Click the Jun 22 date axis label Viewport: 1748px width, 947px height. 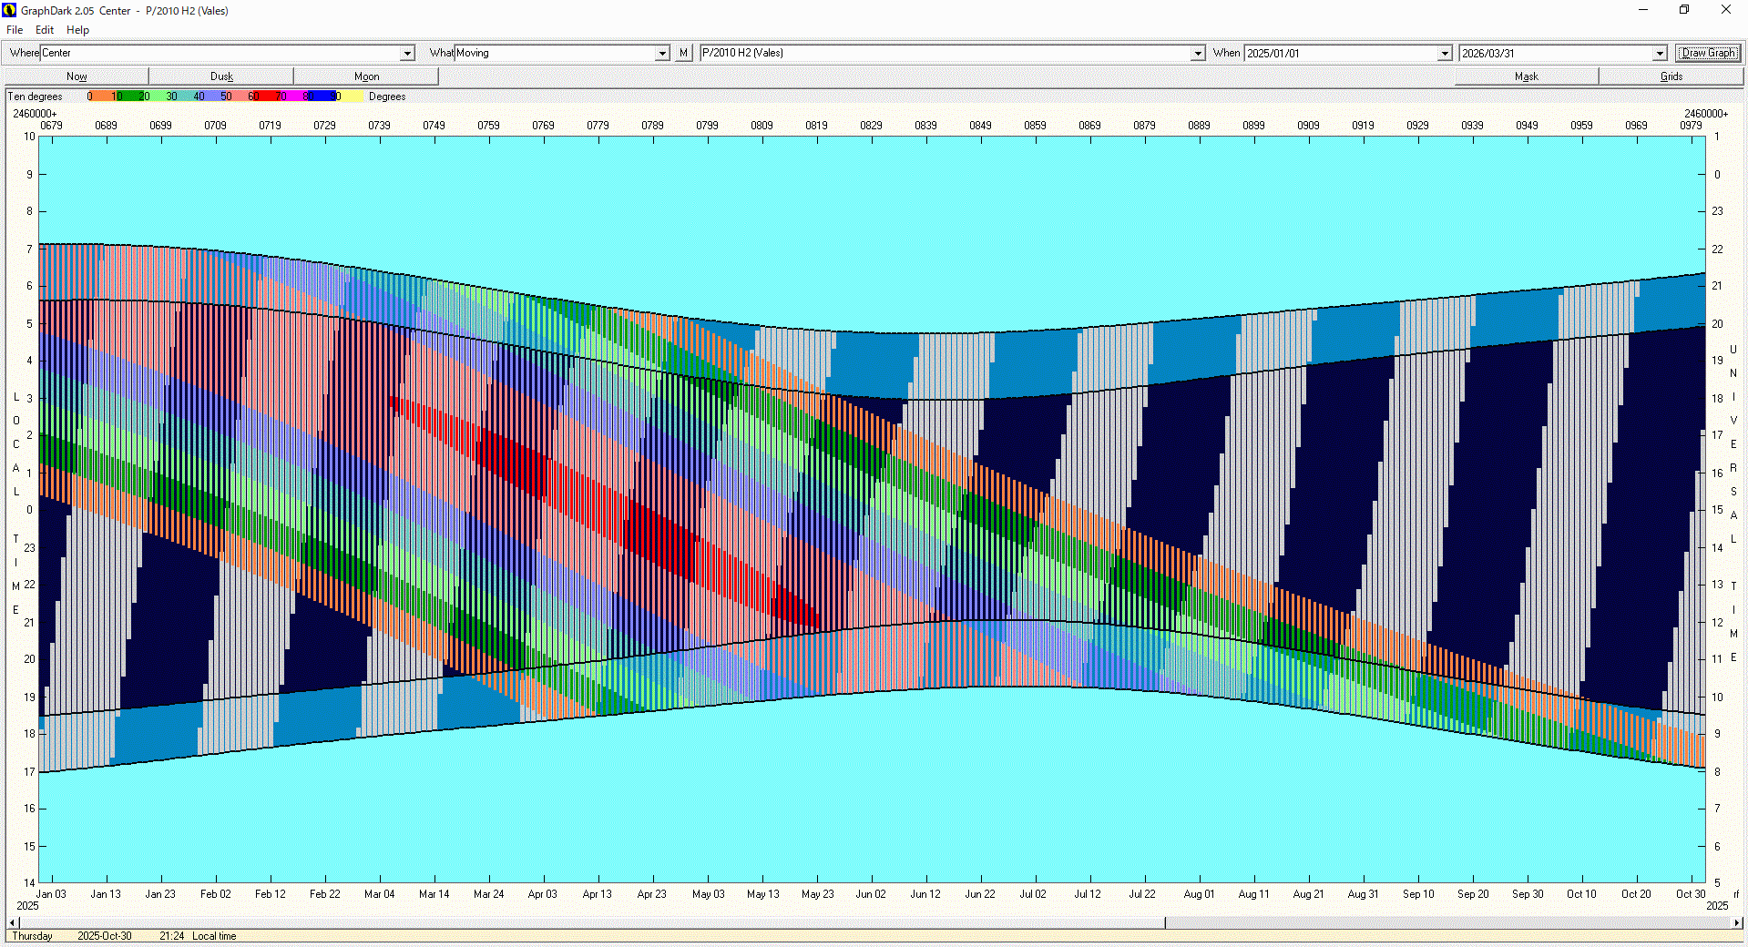click(x=980, y=894)
